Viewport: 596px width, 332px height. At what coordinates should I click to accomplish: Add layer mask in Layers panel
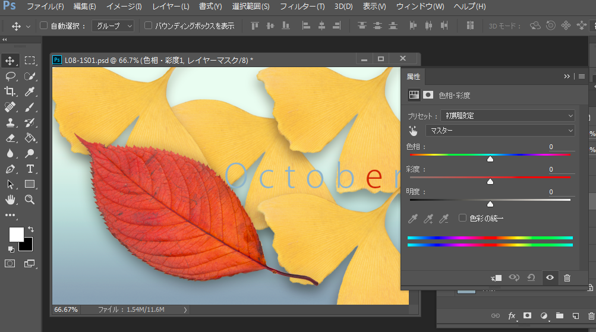(527, 315)
